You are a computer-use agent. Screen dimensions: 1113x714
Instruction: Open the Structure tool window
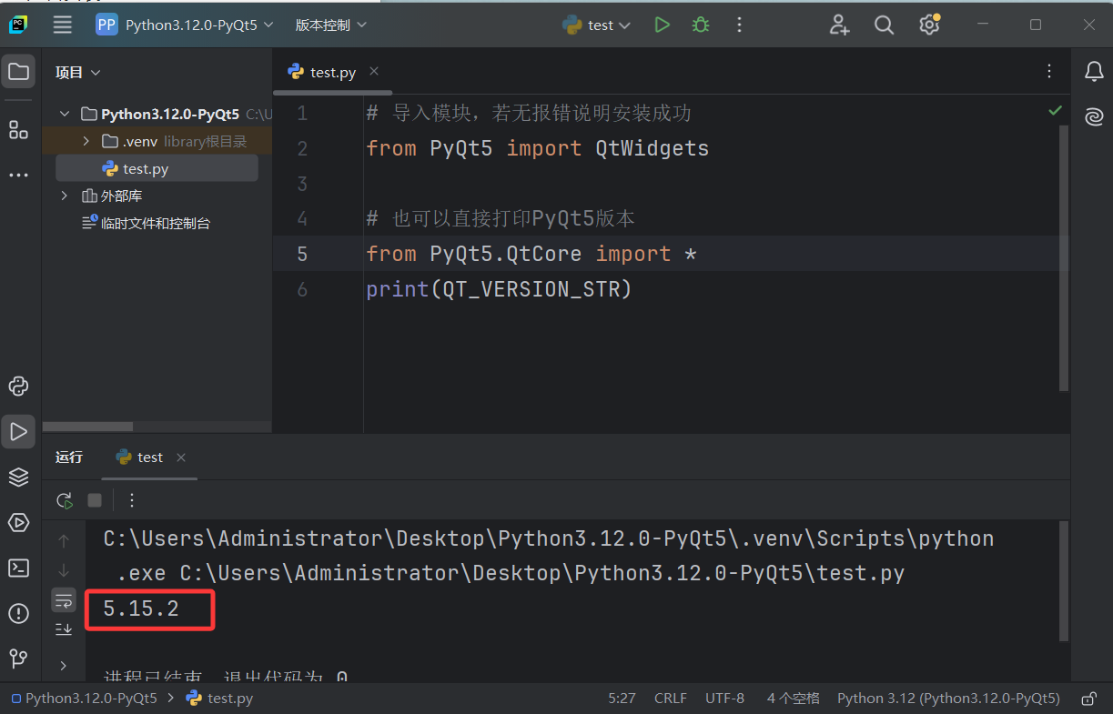click(18, 129)
